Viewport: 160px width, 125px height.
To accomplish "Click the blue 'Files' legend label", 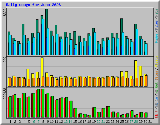I will click(157, 25).
